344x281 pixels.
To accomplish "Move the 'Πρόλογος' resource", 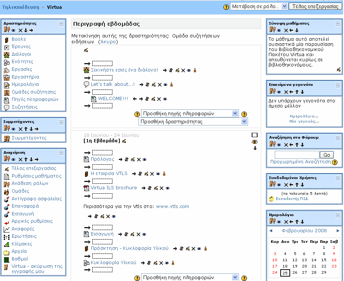I will (x=126, y=160).
